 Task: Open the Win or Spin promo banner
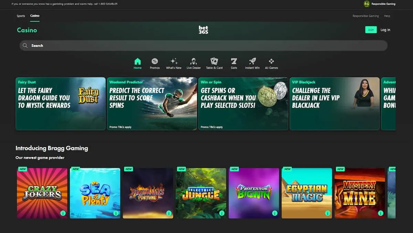(x=243, y=104)
